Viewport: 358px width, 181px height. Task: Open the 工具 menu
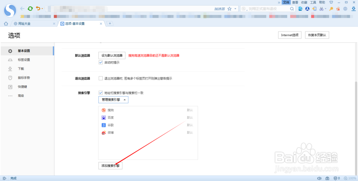(x=313, y=2)
